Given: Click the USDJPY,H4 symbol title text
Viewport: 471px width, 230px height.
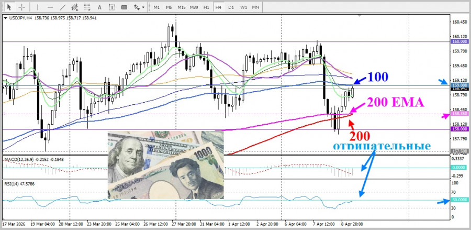Looking at the screenshot, I should (21, 18).
